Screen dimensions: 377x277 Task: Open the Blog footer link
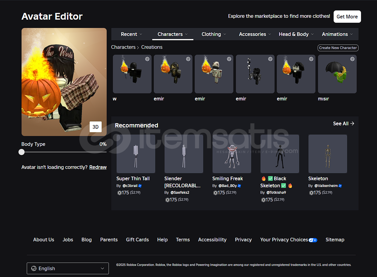[x=87, y=240]
